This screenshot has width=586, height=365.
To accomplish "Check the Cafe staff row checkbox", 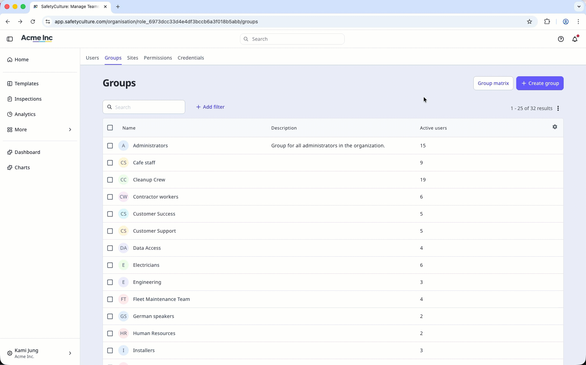I will 110,163.
